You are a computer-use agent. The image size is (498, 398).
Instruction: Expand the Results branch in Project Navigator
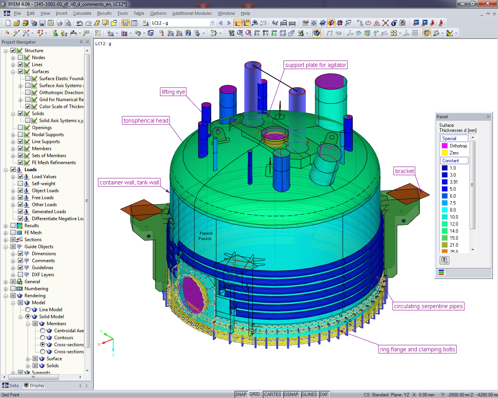(5, 225)
